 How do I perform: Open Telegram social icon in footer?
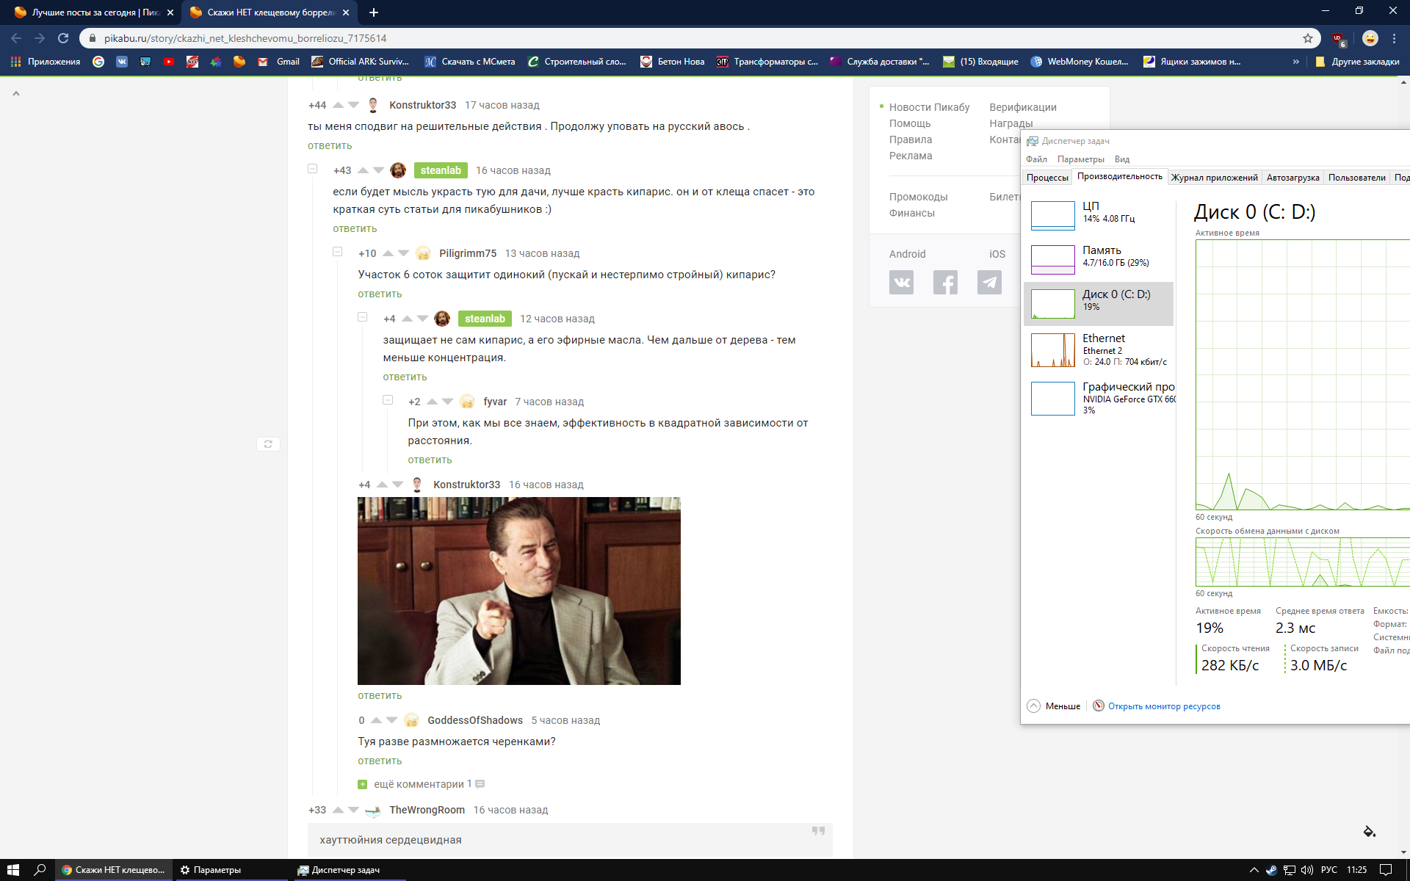tap(989, 282)
